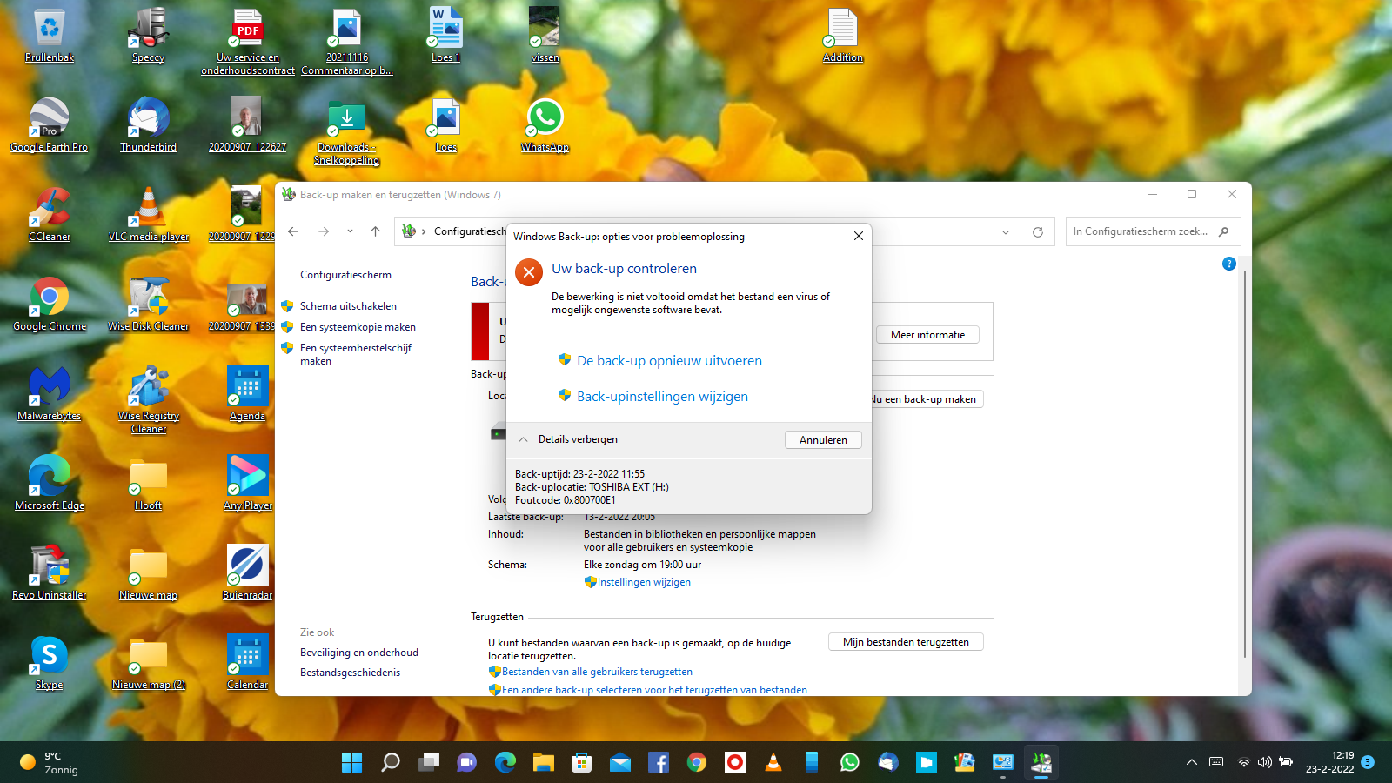Navigate back with the left arrow
Viewport: 1392px width, 783px height.
(293, 231)
